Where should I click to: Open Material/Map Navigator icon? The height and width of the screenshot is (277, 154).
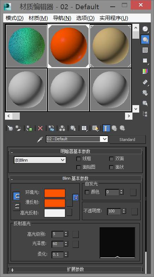pyautogui.click(x=145, y=114)
